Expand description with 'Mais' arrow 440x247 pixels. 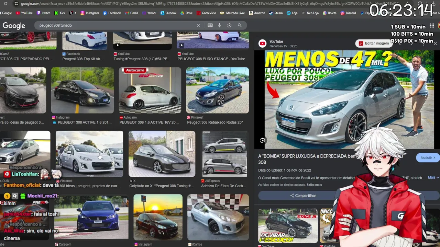[x=433, y=178]
